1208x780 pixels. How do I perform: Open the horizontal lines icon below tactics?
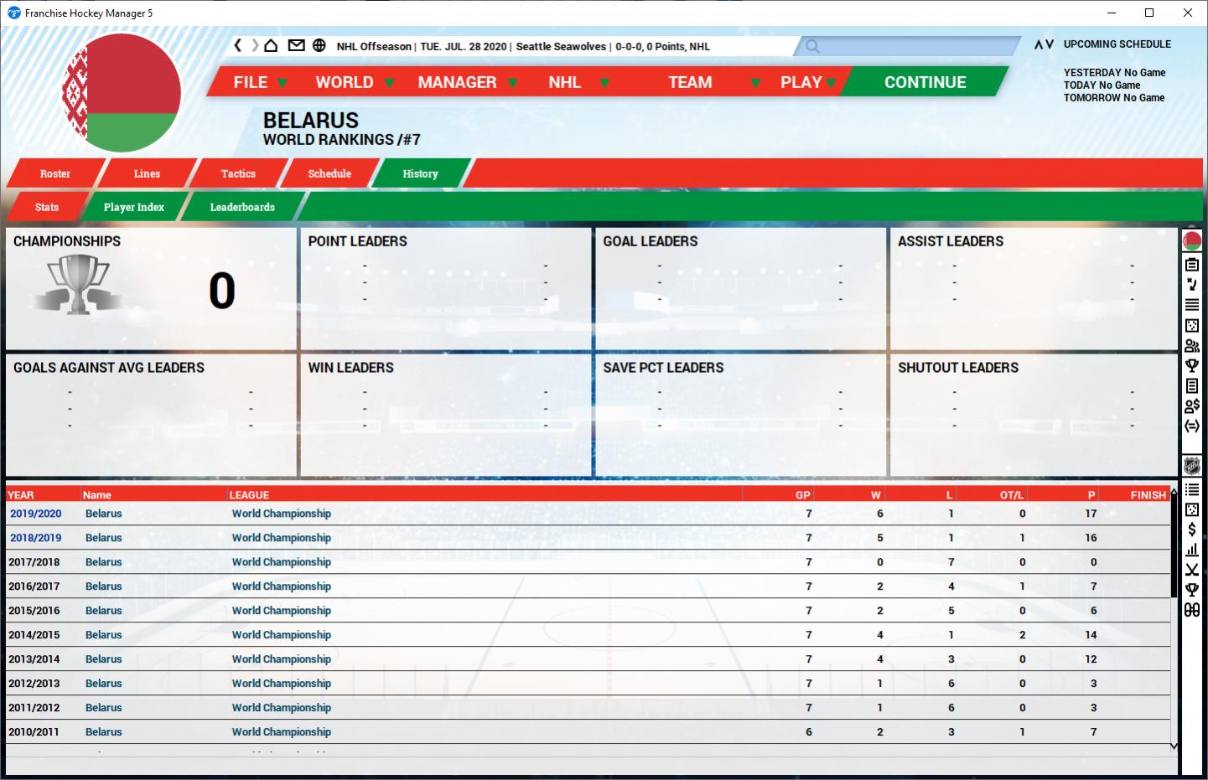pos(1191,305)
